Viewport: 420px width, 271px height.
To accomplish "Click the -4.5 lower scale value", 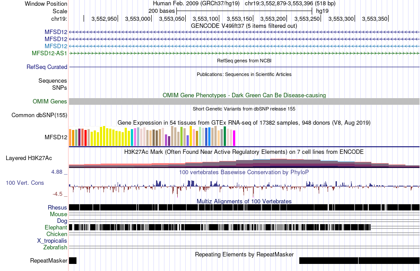I will pos(57,194).
